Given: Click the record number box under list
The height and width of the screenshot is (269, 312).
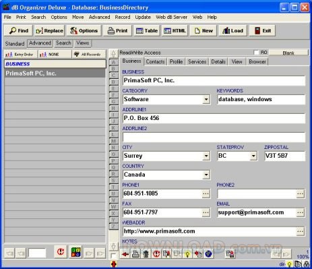Looking at the screenshot, I should pos(37,253).
